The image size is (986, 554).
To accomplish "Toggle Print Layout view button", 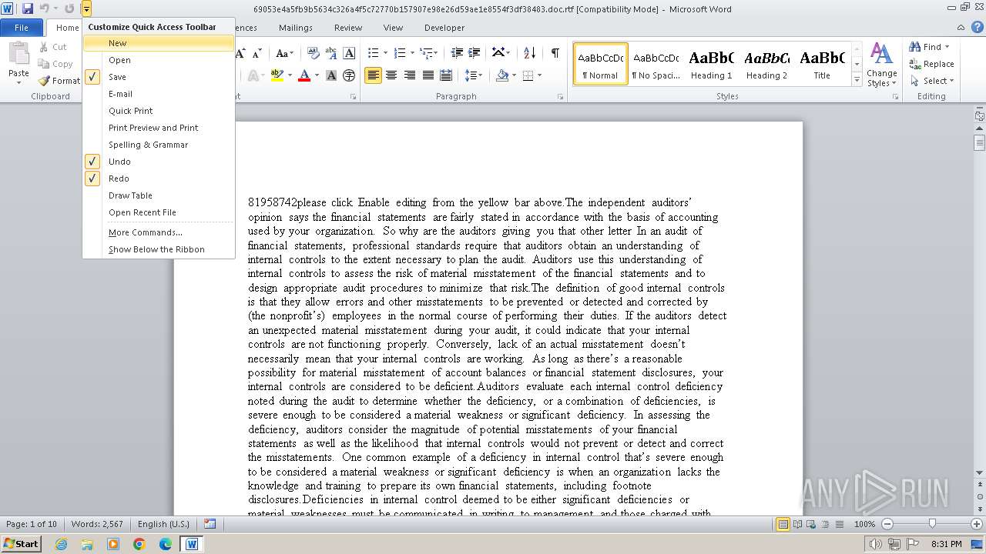I will [x=783, y=524].
